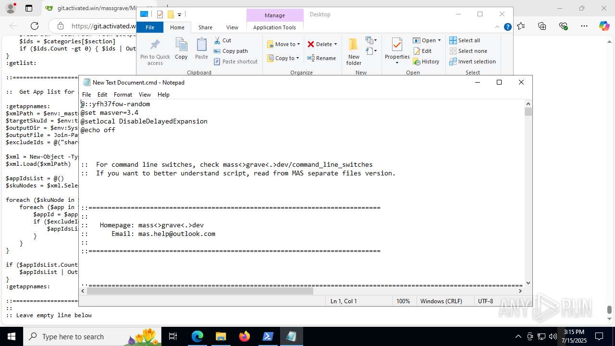The image size is (615, 346).
Task: Click the '@echo off' line in Notepad
Action: click(98, 130)
